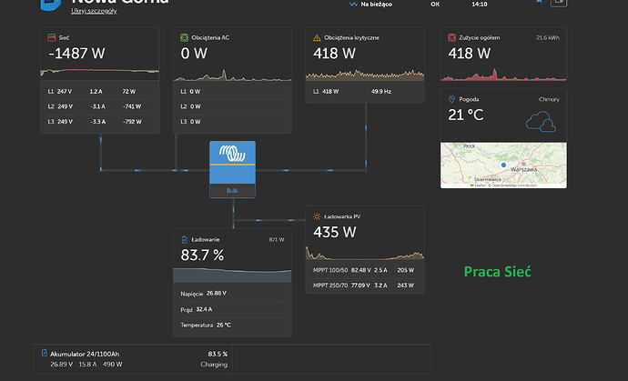
Task: Click the Sieć grid icon
Action: pyautogui.click(x=52, y=37)
